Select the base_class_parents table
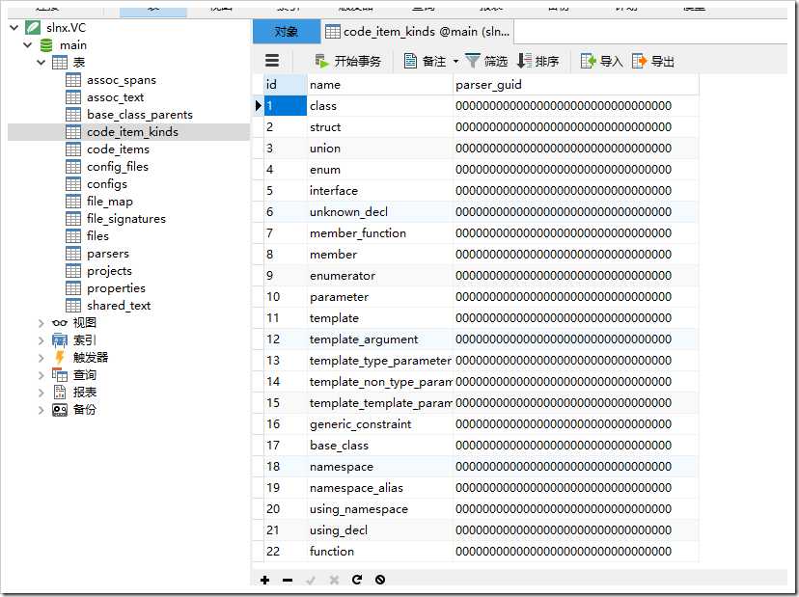 140,115
